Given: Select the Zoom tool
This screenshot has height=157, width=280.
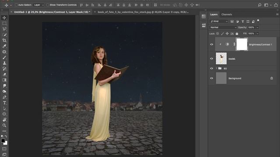Looking at the screenshot, I should (x=4, y=126).
